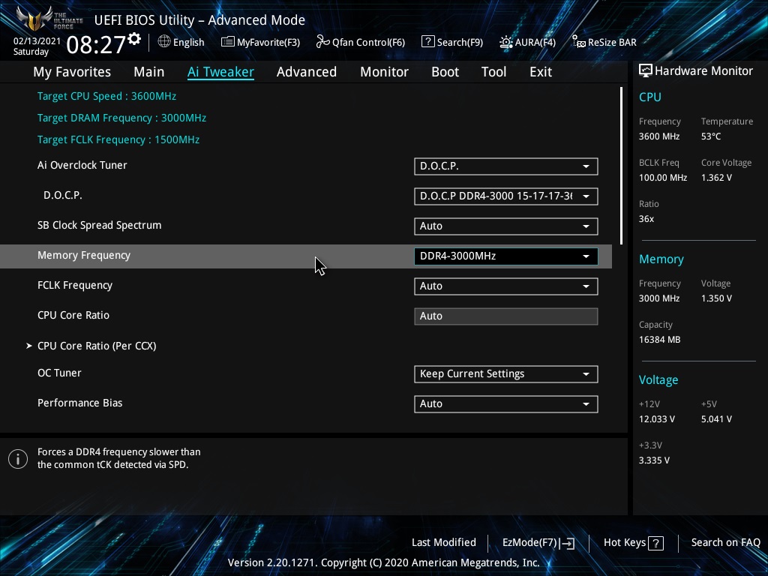Viewport: 768px width, 576px height.
Task: Open the Tool tab
Action: pos(493,72)
